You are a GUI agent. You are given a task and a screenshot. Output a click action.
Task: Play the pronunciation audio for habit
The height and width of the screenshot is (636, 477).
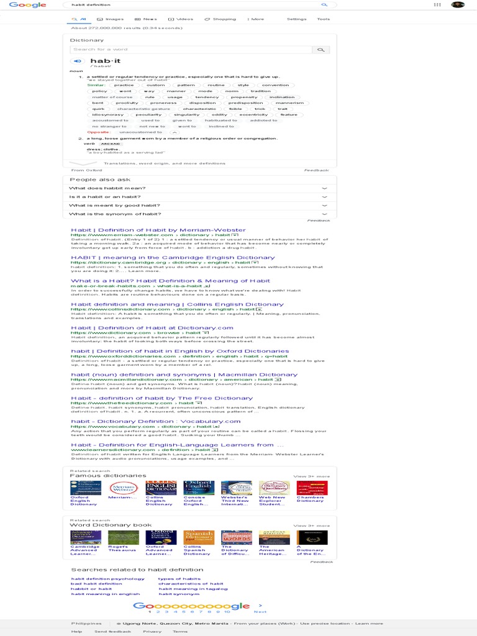pos(77,61)
